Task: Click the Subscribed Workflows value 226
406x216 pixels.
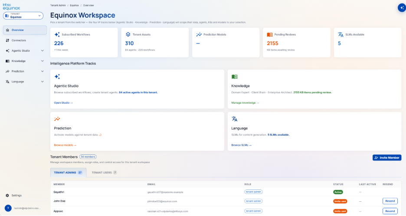Action: (x=59, y=43)
